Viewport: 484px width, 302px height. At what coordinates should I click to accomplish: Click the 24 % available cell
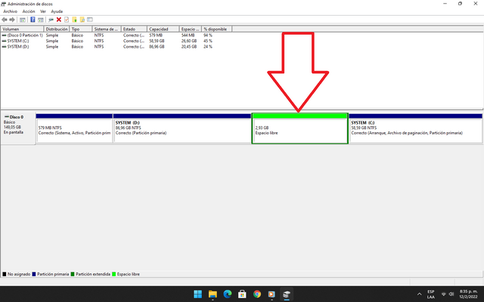208,47
